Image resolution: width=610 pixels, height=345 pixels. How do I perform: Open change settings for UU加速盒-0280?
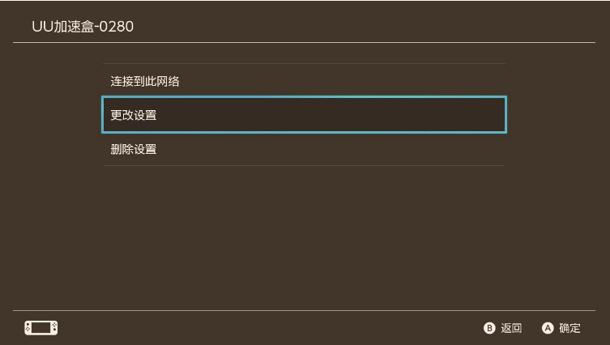pos(304,115)
